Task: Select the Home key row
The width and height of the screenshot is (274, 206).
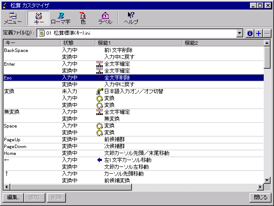Action: (133, 153)
